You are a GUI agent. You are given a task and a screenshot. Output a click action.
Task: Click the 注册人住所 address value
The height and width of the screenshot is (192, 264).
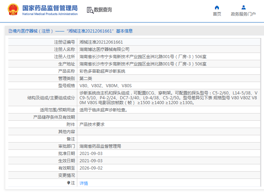pyautogui.click(x=143, y=56)
